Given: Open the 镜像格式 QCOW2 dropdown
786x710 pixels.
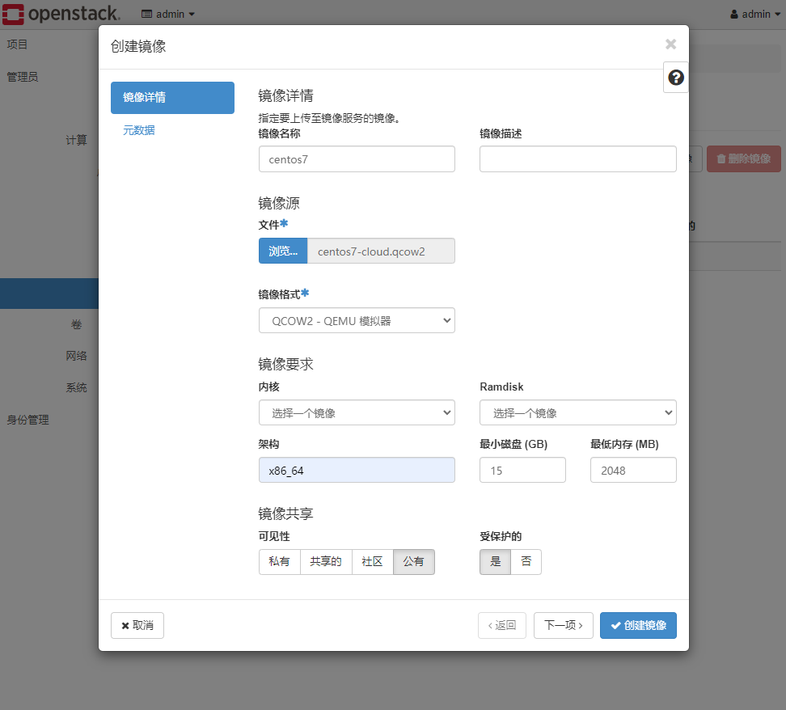Looking at the screenshot, I should tap(357, 320).
